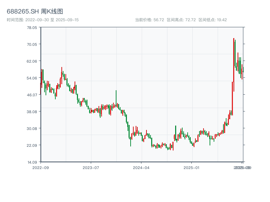
Task: Click the 区间高点 72.72 label
Action: click(x=181, y=20)
